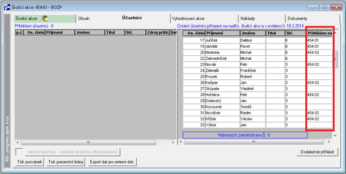Click left table horizontal scrollbar thumb

89,143
